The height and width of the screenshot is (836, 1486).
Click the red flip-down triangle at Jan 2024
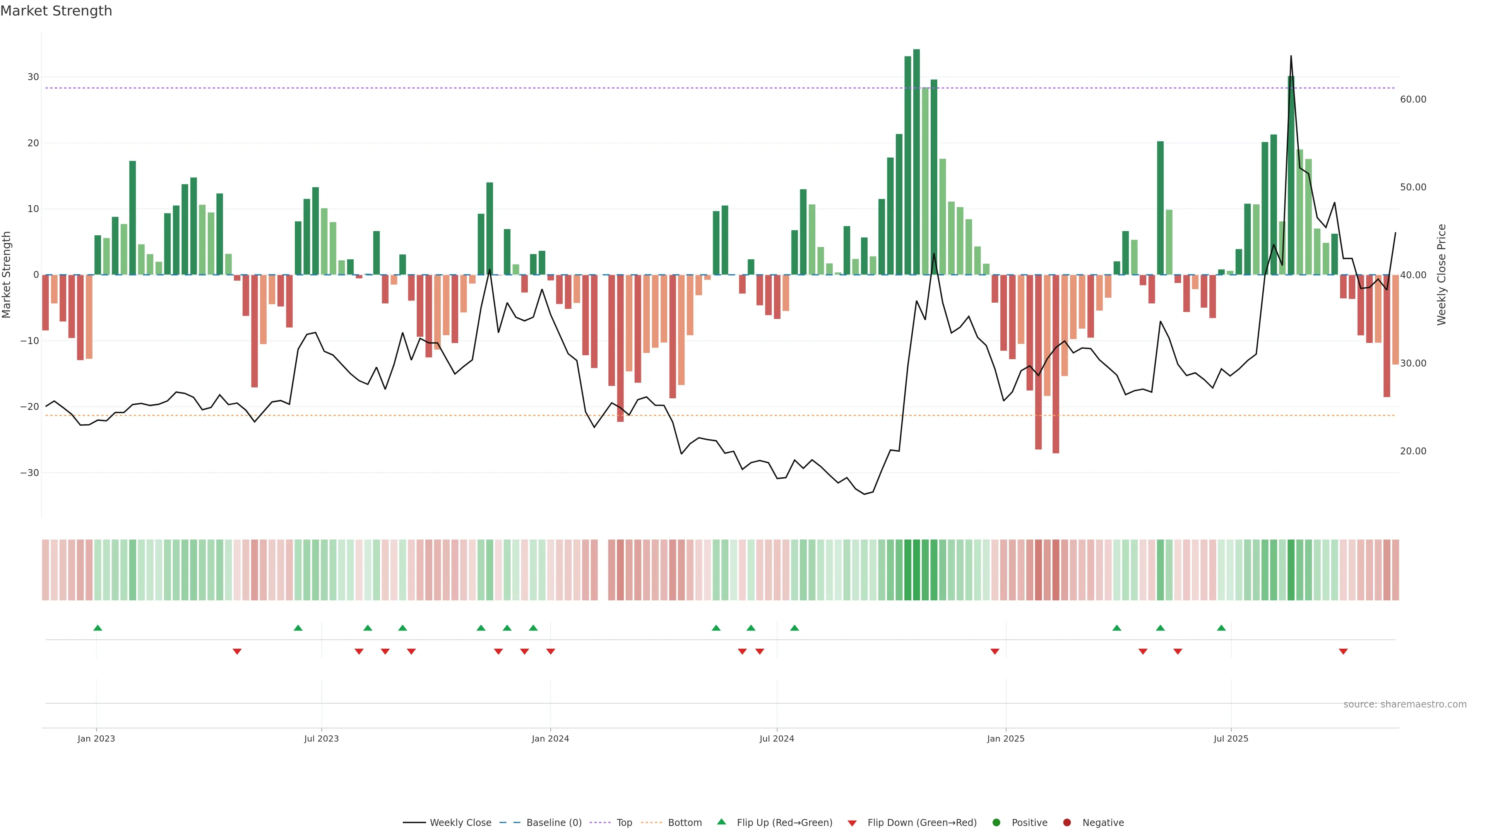(x=550, y=651)
